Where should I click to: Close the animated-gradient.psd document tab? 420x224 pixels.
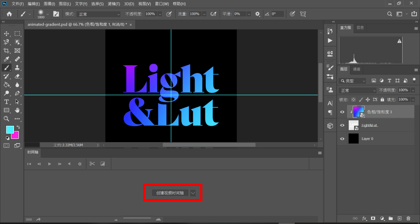(x=131, y=24)
